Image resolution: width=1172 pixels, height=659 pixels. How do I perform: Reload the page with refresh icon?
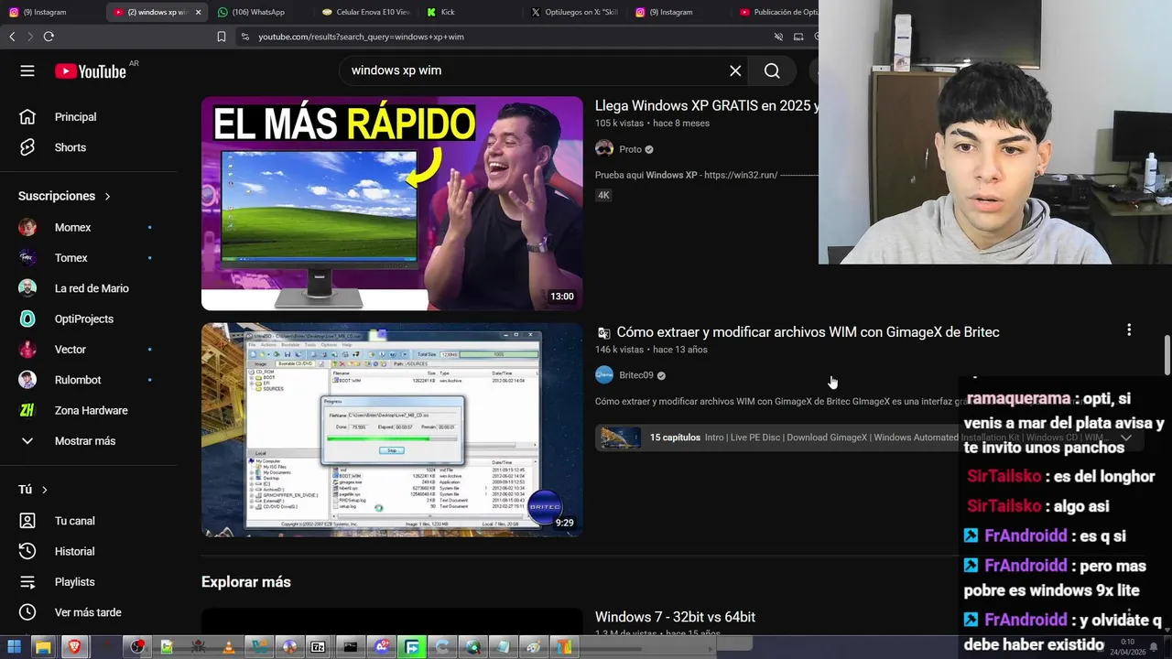pos(49,37)
